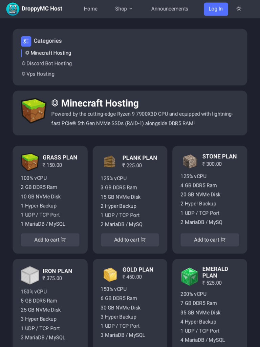Screen dimensions: 260x347
Task: Expand the Shop dropdown menu
Action: 124,9
